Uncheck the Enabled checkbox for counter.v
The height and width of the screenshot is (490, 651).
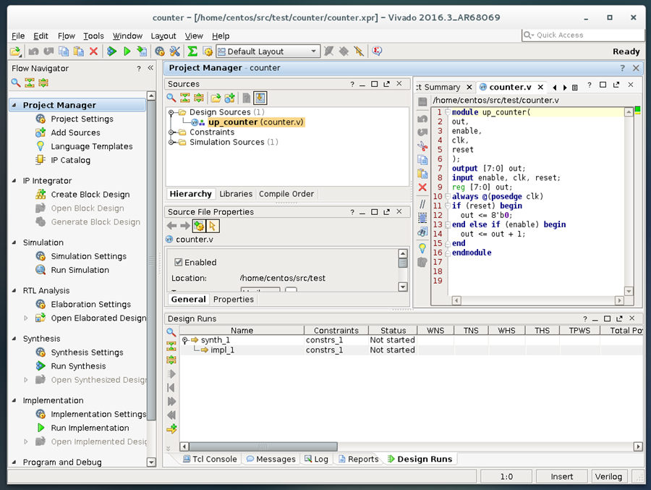[179, 262]
